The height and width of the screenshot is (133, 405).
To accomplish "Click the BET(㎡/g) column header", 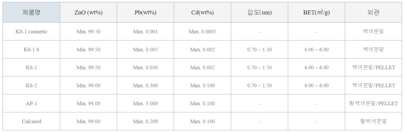I will pos(316,12).
